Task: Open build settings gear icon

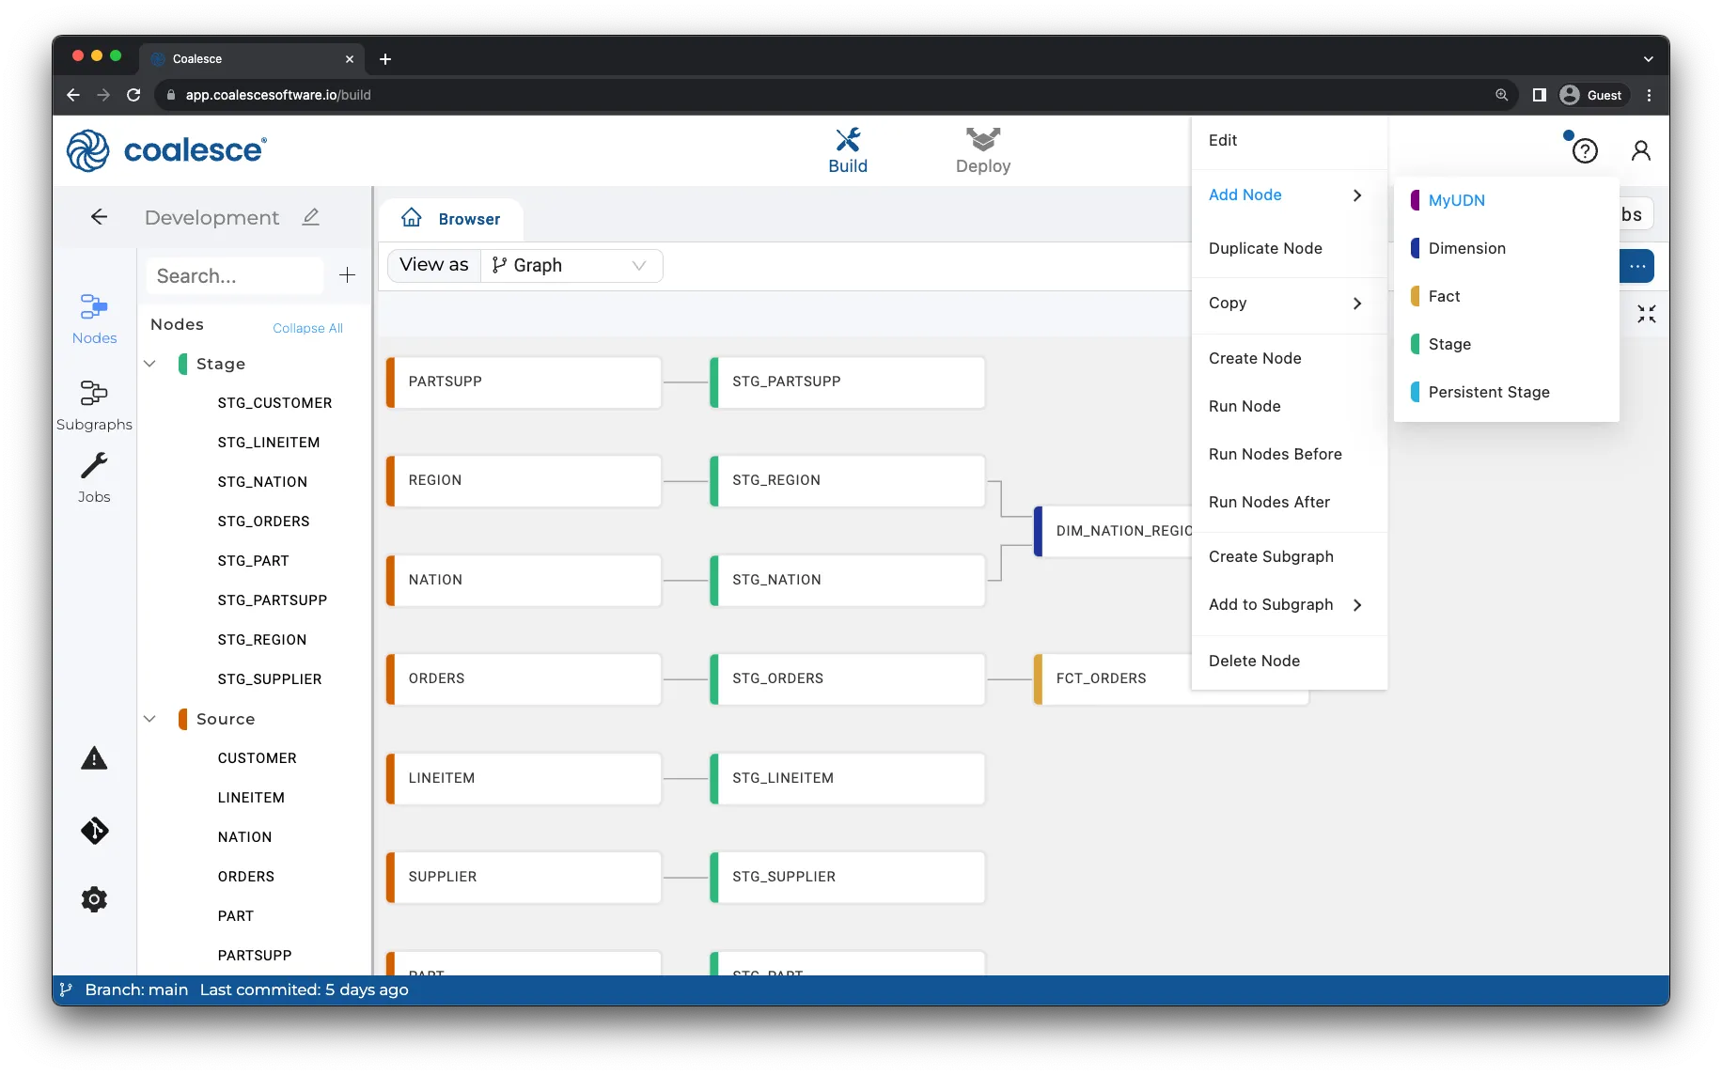Action: (94, 899)
